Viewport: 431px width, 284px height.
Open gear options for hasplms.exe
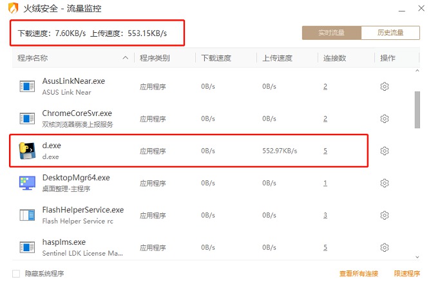pos(384,247)
